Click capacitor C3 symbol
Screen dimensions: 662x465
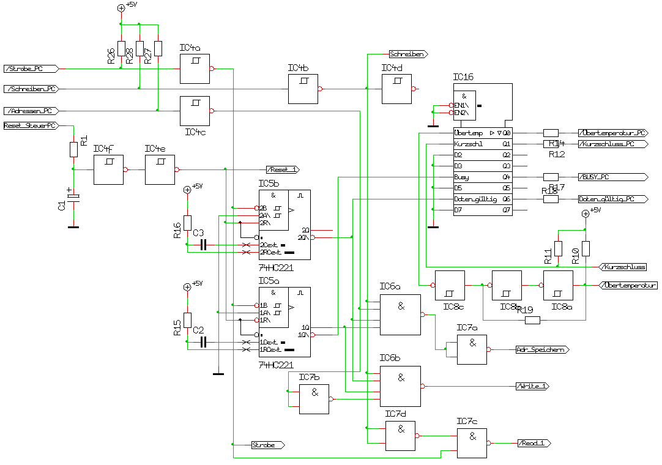point(204,245)
